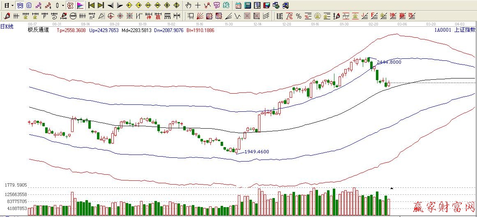Viewport: 477px width, 217px height.
Task: Click the floppy disk save icon
Action: coord(266,5)
